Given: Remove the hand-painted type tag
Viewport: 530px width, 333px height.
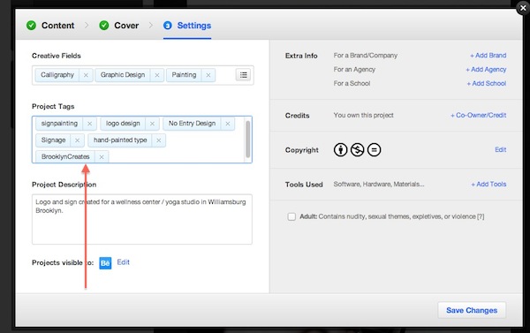Looking at the screenshot, I should click(x=158, y=140).
